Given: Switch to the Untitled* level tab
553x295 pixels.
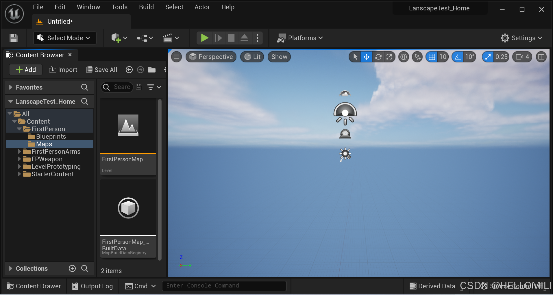Looking at the screenshot, I should coord(82,22).
